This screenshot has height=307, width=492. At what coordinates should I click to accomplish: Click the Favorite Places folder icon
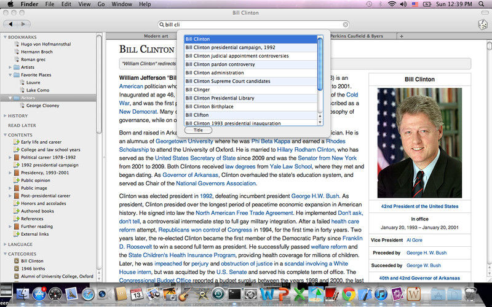pyautogui.click(x=17, y=75)
